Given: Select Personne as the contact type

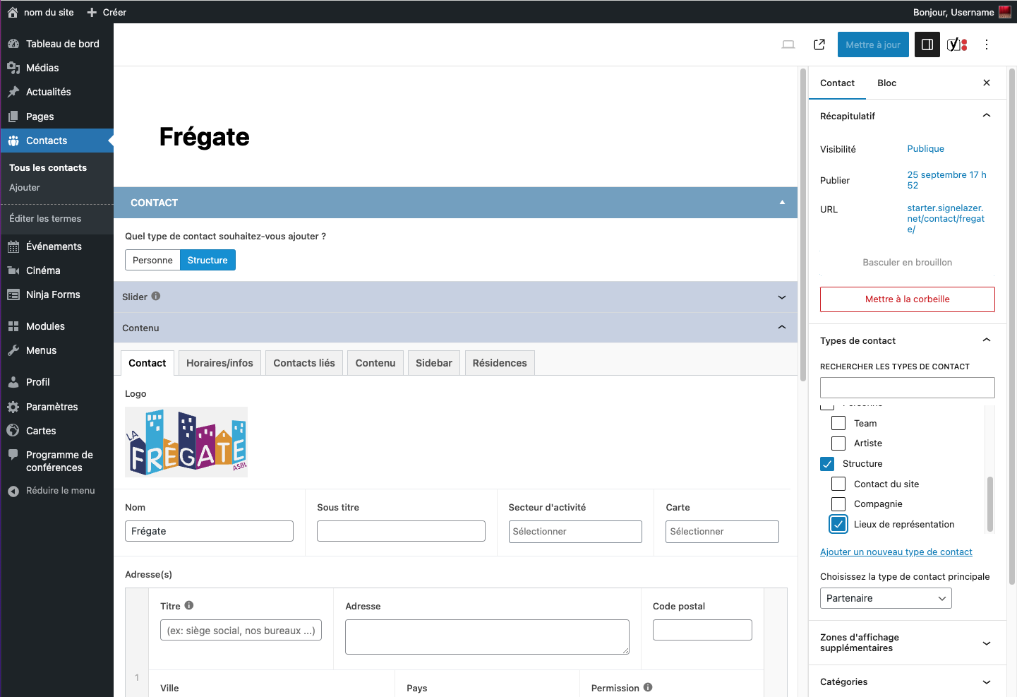Looking at the screenshot, I should (152, 260).
